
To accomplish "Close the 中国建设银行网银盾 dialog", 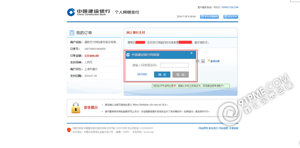I will (192, 53).
